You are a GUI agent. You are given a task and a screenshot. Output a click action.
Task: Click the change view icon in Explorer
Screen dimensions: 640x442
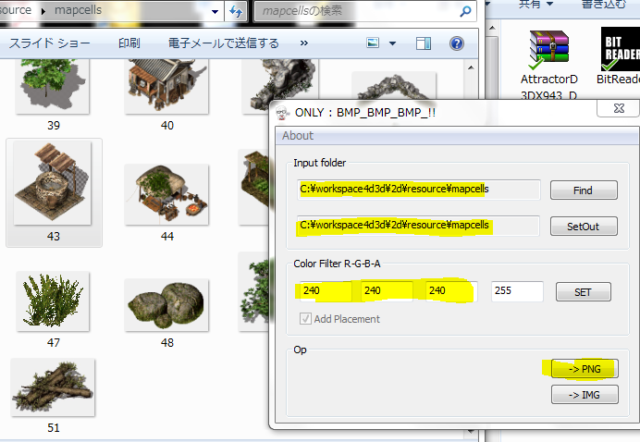click(373, 43)
